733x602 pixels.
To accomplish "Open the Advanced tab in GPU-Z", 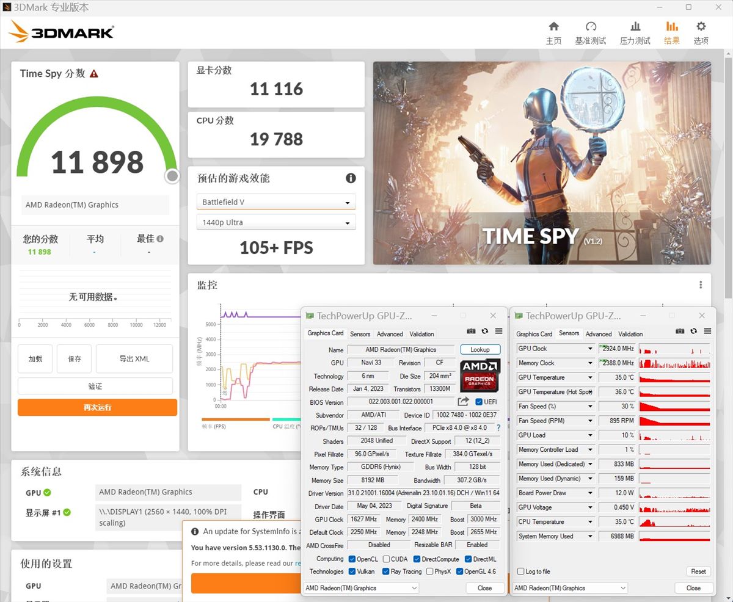I will (390, 333).
